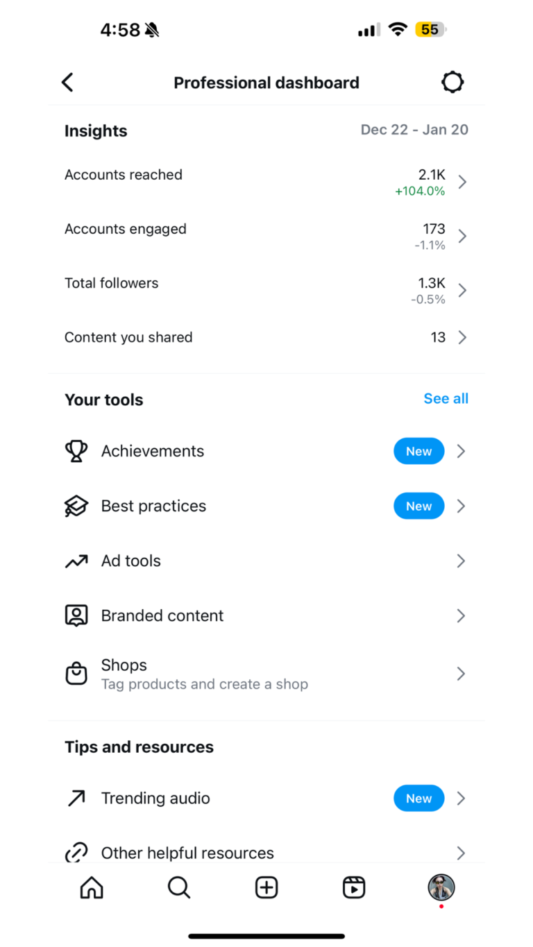This screenshot has width=533, height=947.
Task: Open the Ad tools trending arrow icon
Action: 76,561
